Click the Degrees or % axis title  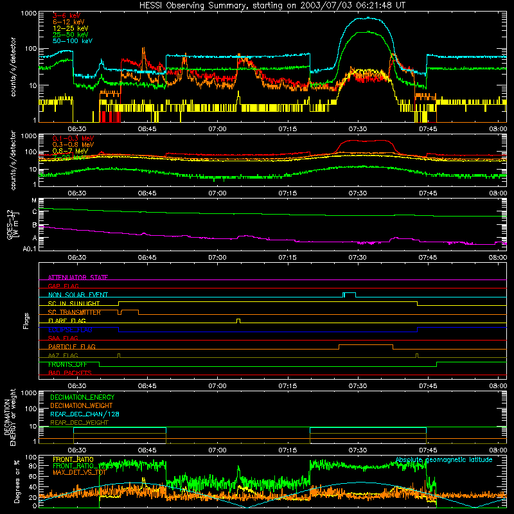coord(17,481)
